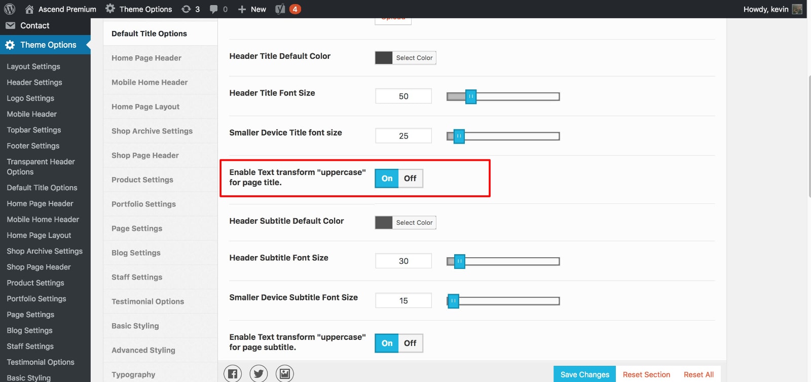Screen dimensions: 811x382
Task: Click the orange 4 notification badge
Action: click(x=295, y=9)
